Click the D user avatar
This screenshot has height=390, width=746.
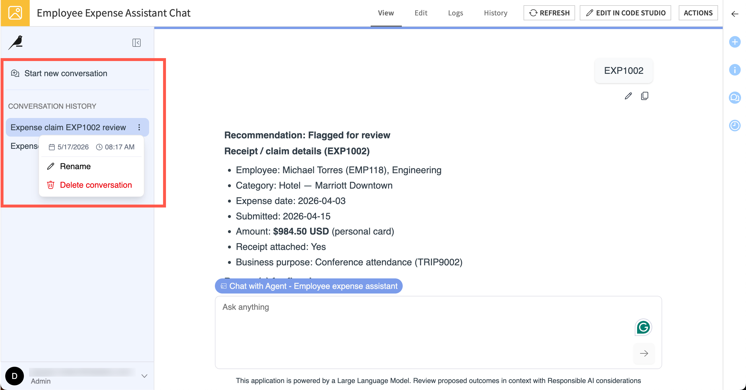(x=15, y=376)
